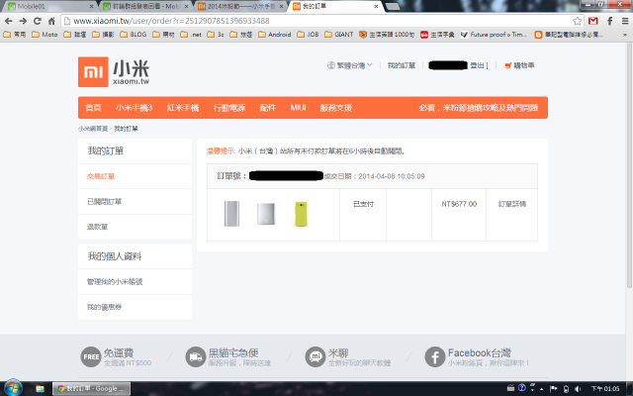The height and width of the screenshot is (396, 633).
Task: Click the Xiaomi MI logo
Action: [x=93, y=72]
